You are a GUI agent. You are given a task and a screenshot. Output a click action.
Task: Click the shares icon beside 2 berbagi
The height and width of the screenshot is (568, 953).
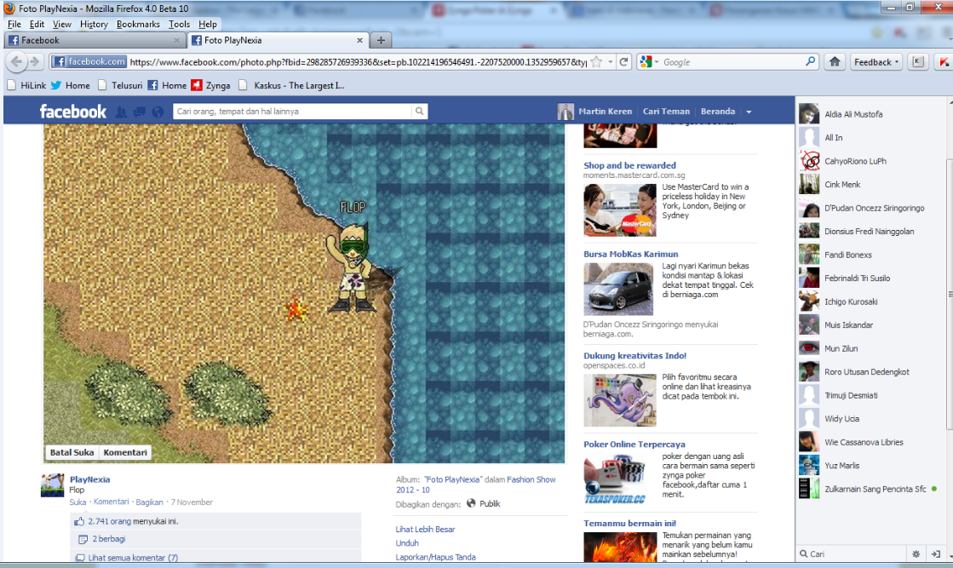tap(83, 539)
